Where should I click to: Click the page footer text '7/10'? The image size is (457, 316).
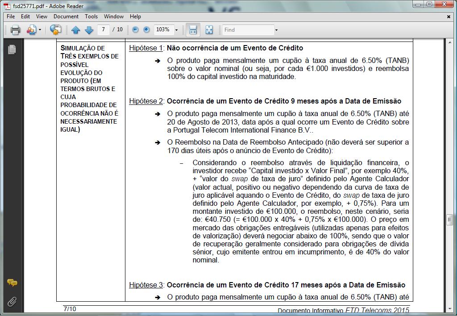pos(70,309)
